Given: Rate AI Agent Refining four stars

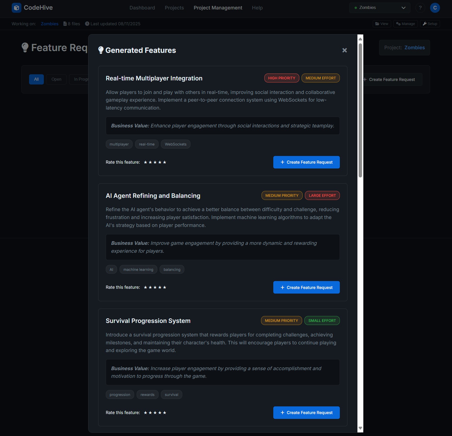Looking at the screenshot, I should [x=160, y=287].
